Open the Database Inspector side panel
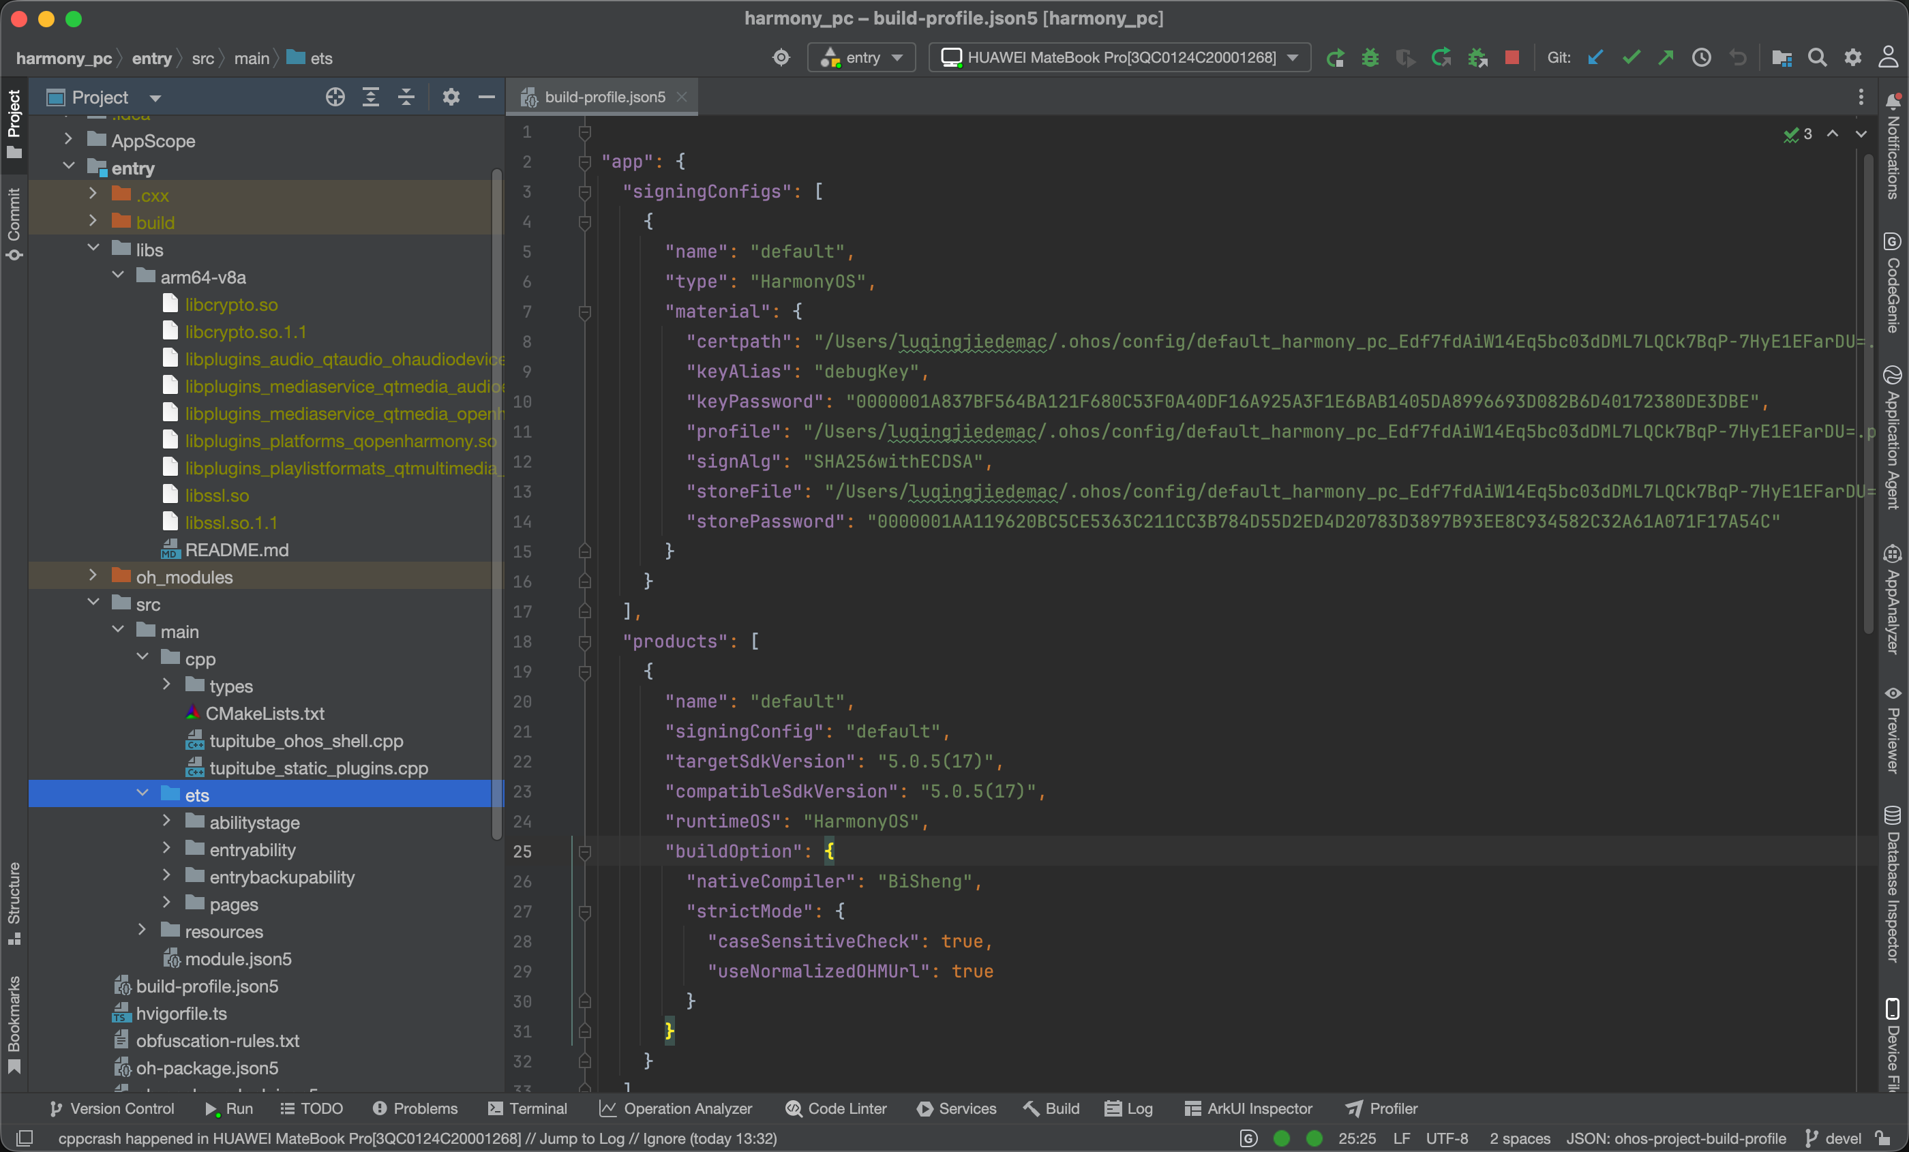The image size is (1909, 1152). tap(1893, 883)
